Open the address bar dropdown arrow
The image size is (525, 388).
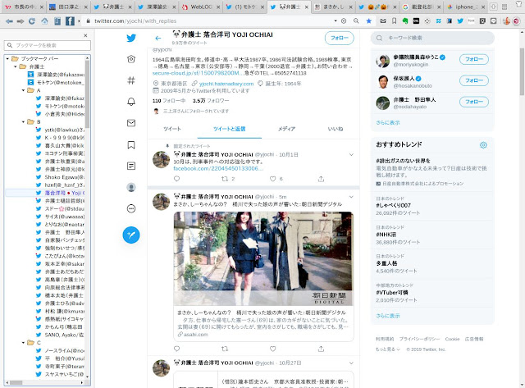[336, 21]
